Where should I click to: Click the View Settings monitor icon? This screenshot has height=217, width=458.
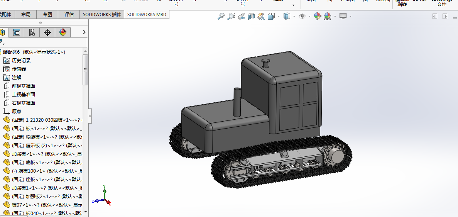pyautogui.click(x=343, y=16)
